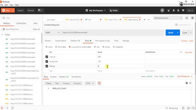Open the Launchpad tab

[51, 20]
